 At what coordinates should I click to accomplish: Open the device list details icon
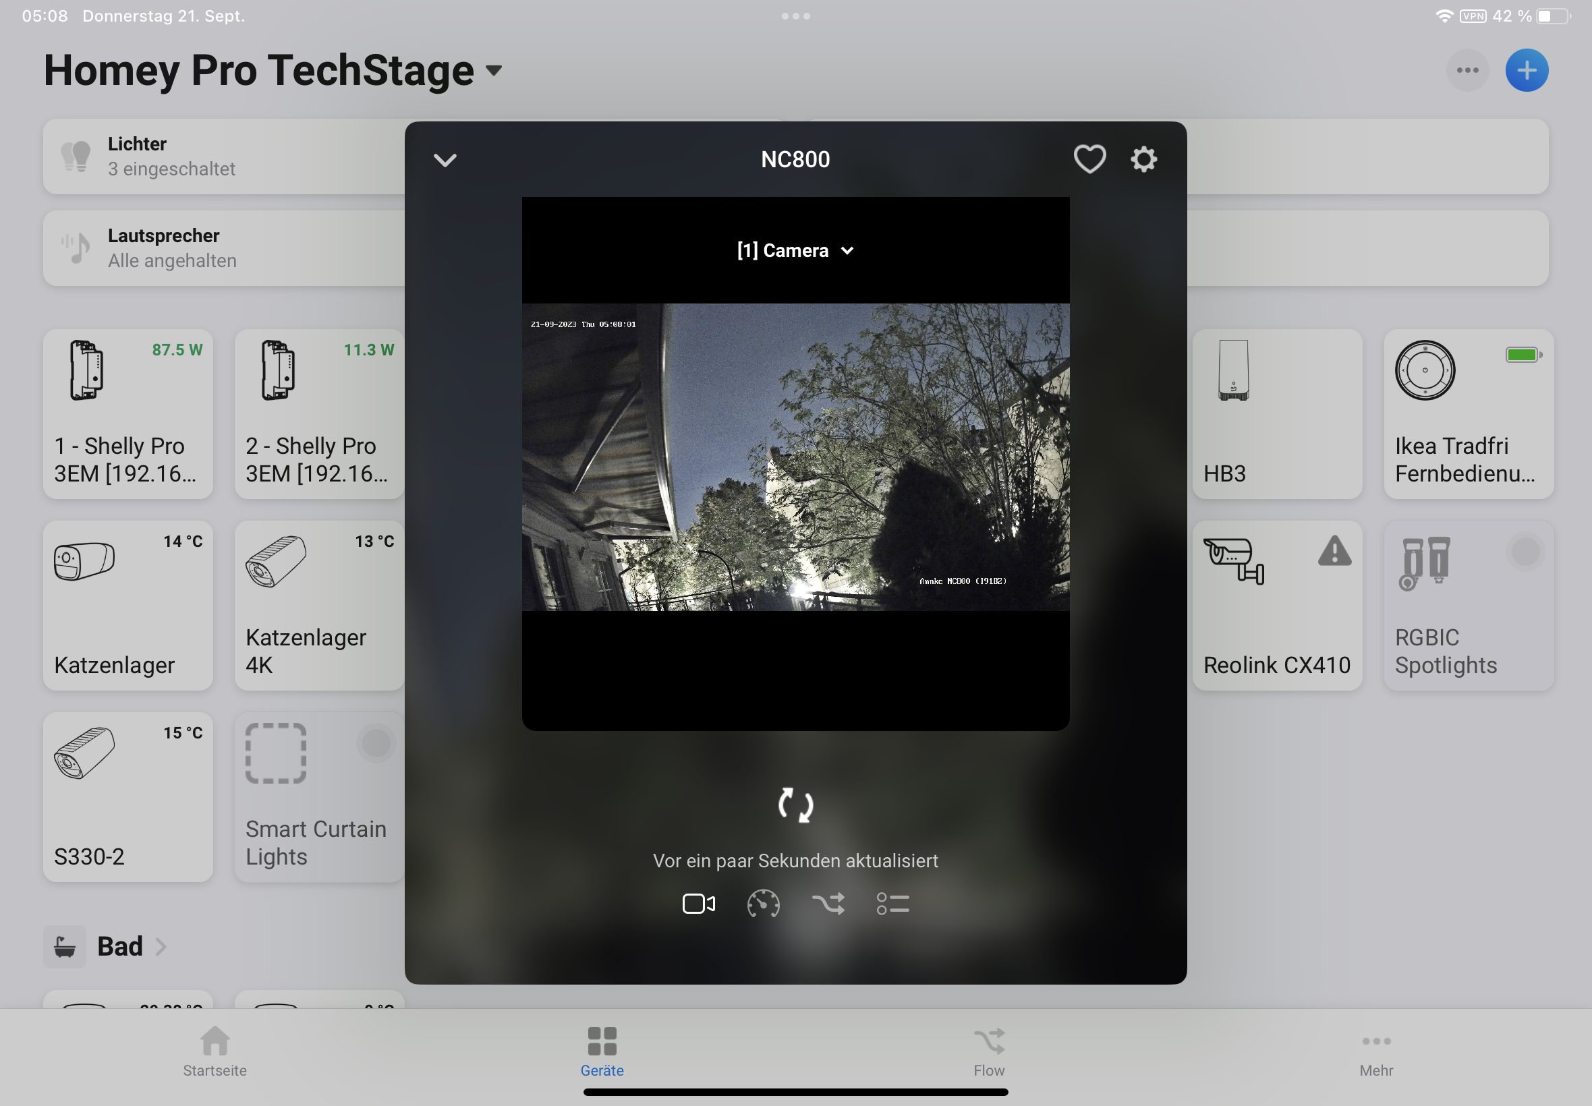coord(892,904)
